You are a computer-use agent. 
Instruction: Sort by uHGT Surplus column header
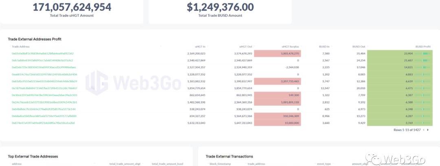(290, 47)
